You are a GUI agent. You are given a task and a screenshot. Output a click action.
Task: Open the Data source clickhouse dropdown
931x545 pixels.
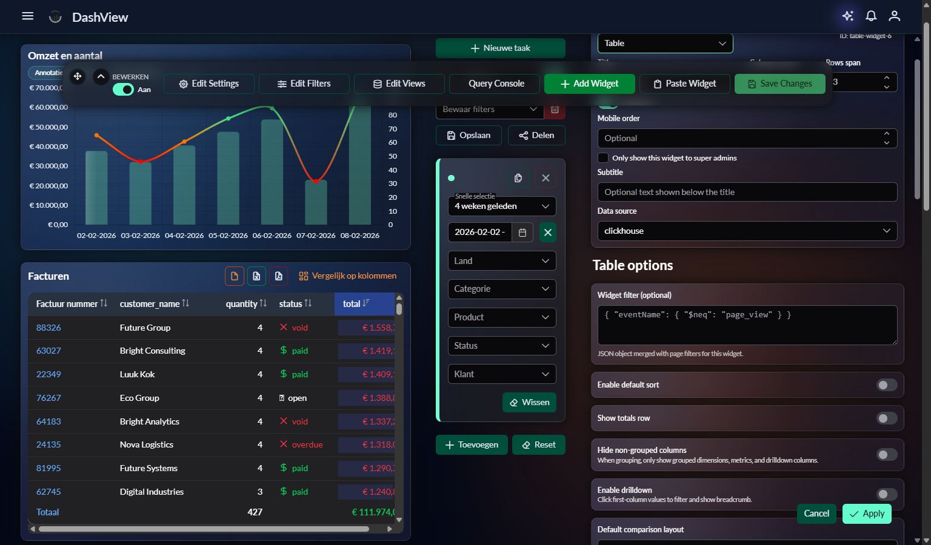pyautogui.click(x=747, y=231)
